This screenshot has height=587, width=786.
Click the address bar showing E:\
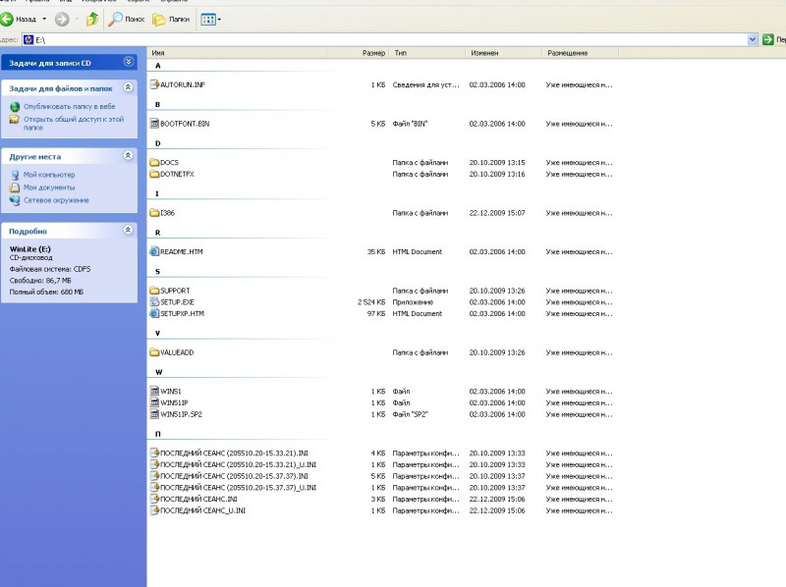pyautogui.click(x=385, y=39)
